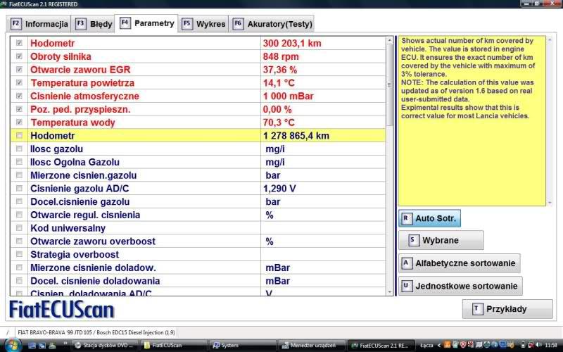The width and height of the screenshot is (563, 352).
Task: Check Otwarcie zaworu overboost checkbox
Action: point(20,241)
